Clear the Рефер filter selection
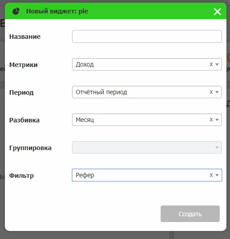This screenshot has height=239, width=230. (211, 175)
